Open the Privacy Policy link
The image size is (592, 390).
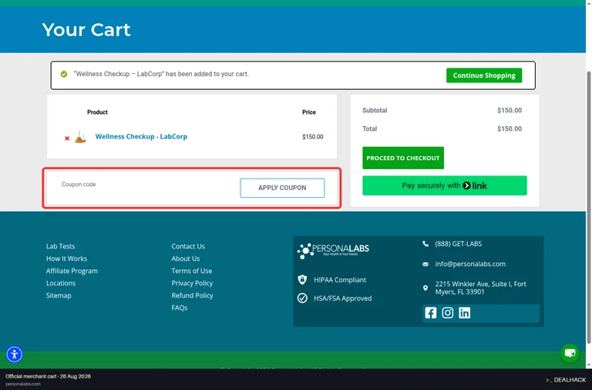pos(192,283)
